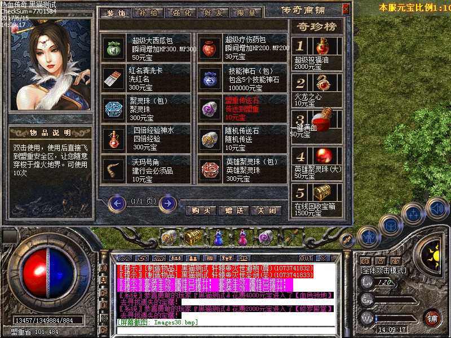Click the small person icon above attack mode
The image size is (451, 338).
click(380, 261)
